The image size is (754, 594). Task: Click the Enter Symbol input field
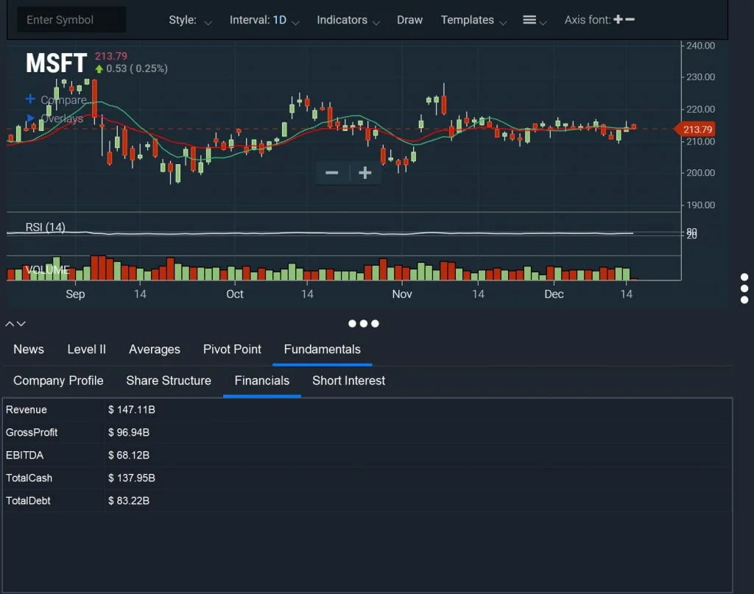click(71, 20)
